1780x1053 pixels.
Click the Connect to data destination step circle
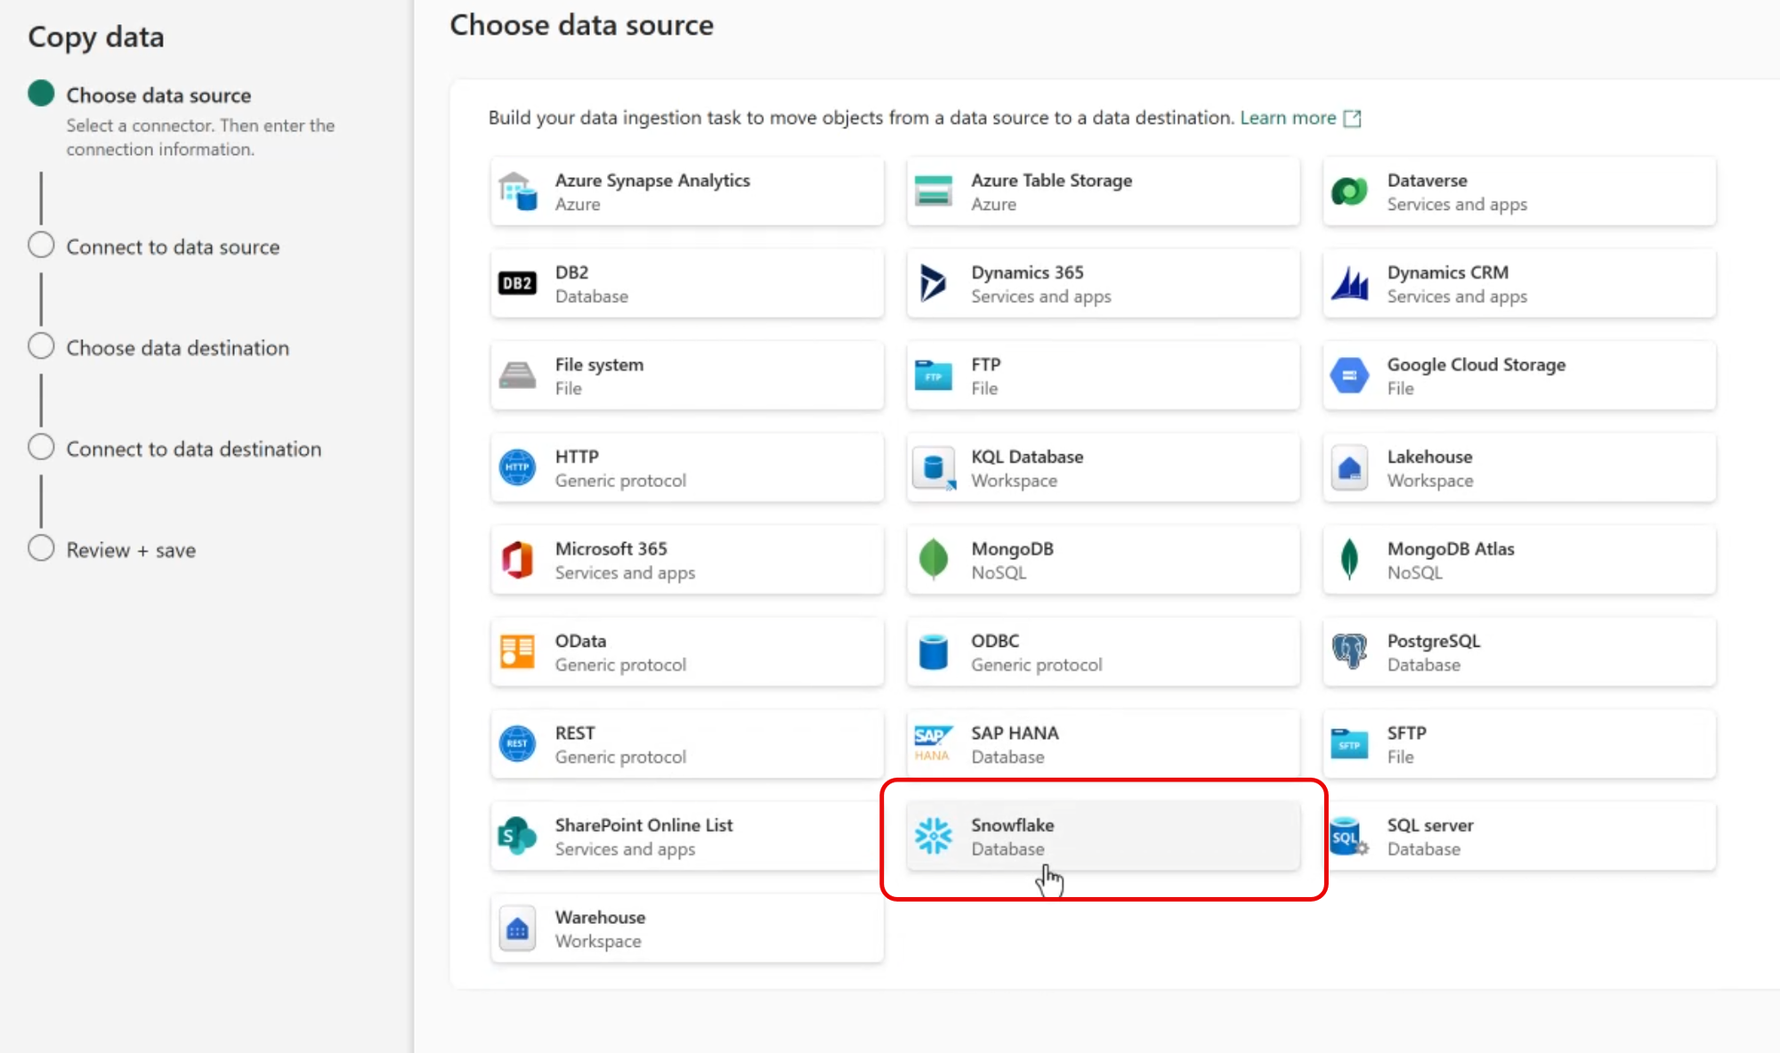[41, 447]
